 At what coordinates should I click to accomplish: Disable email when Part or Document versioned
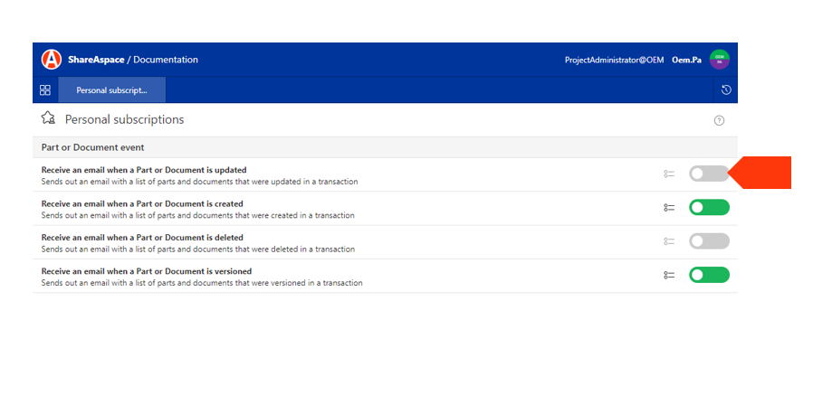pos(708,275)
